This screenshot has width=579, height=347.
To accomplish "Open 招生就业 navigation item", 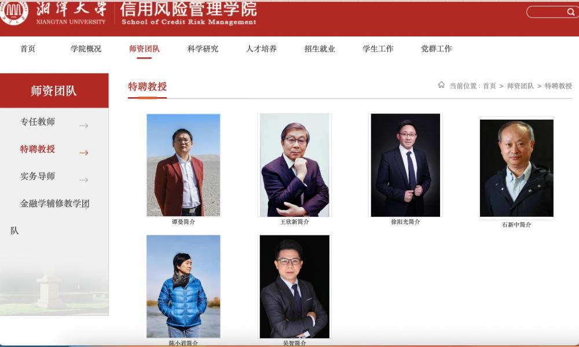I will click(320, 49).
